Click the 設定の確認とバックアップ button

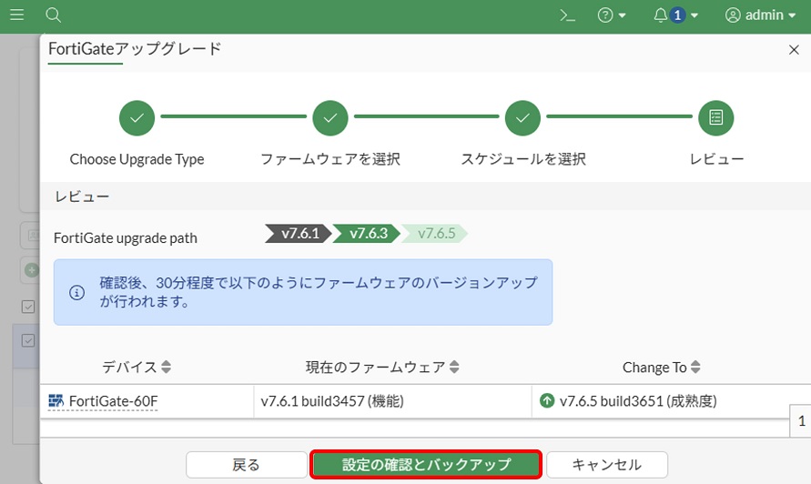[x=426, y=465]
